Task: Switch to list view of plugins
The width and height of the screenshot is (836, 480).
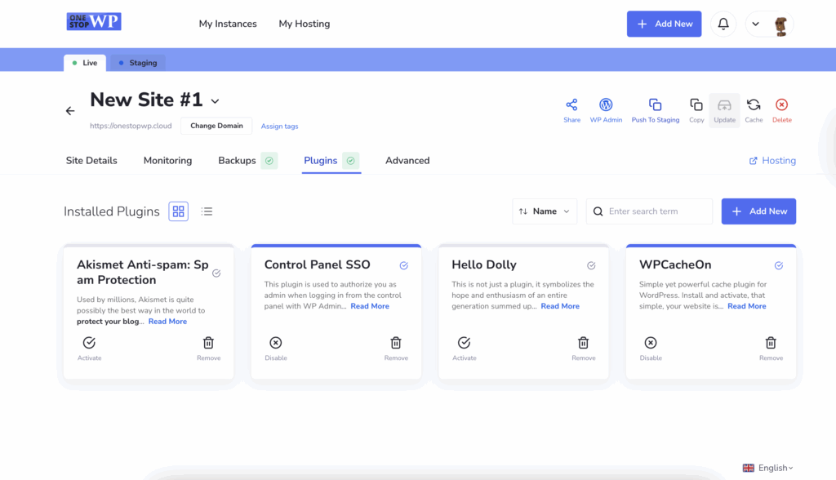Action: (x=207, y=211)
